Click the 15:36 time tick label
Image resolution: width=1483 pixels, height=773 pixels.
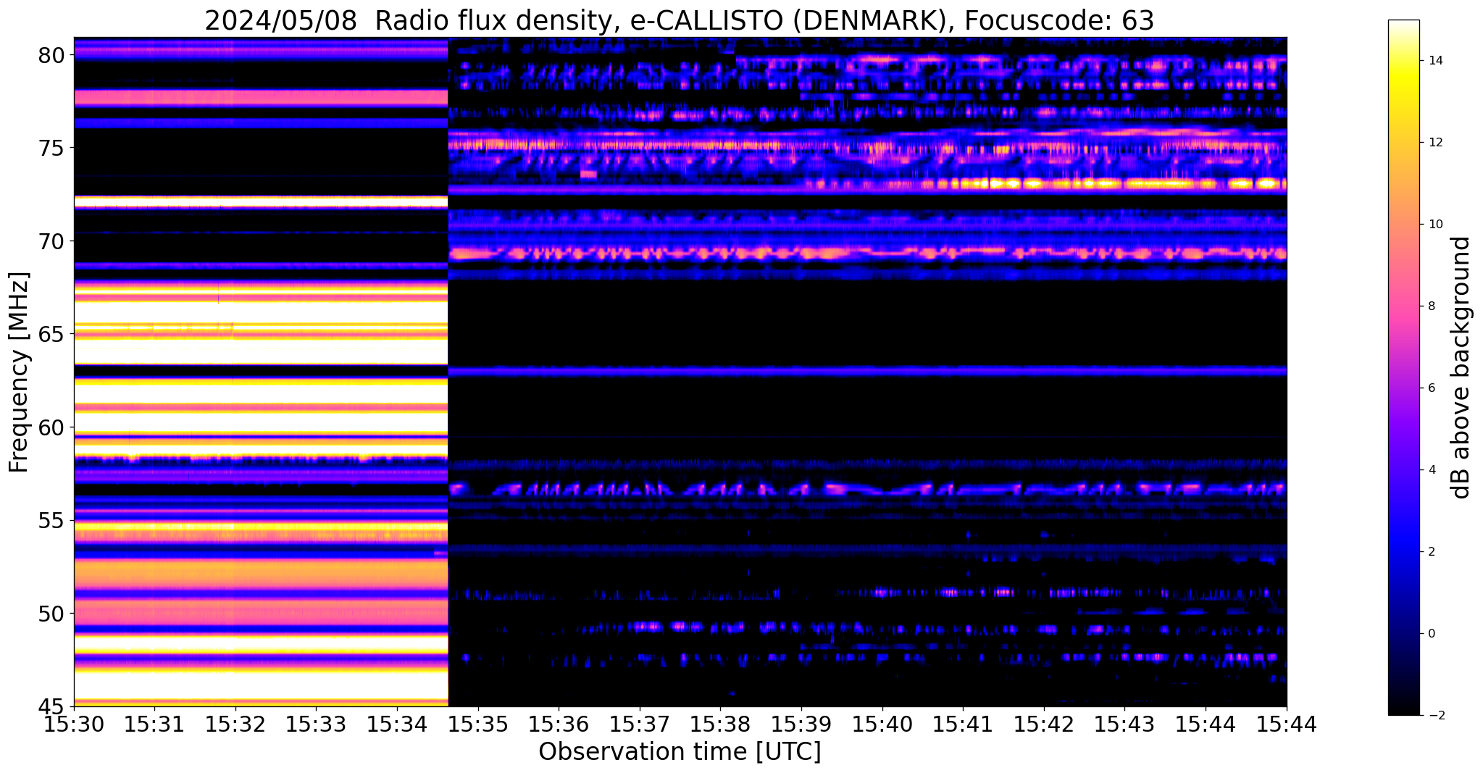pyautogui.click(x=559, y=724)
